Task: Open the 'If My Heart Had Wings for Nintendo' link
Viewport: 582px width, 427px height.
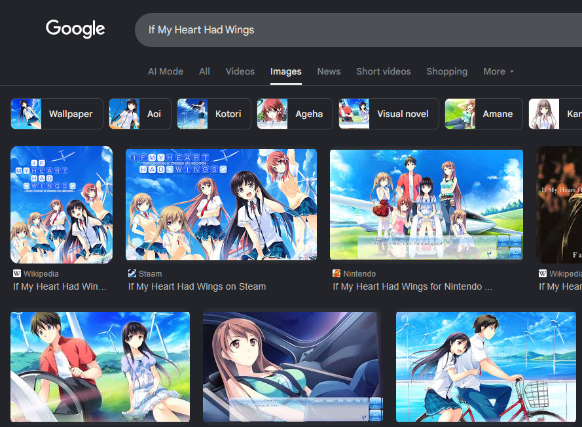Action: [x=412, y=286]
